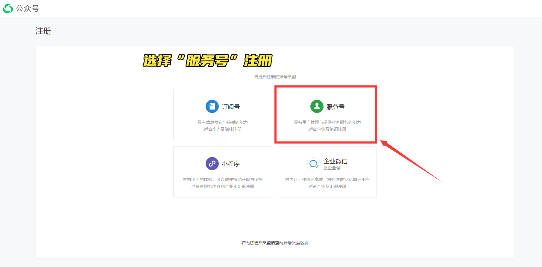Click 适合企业及组织注册 under 服务号
The image size is (542, 267).
[x=327, y=129]
